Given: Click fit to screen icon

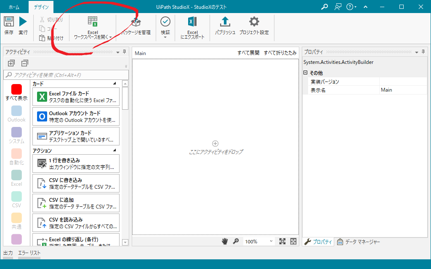Looking at the screenshot, I should pos(282,241).
